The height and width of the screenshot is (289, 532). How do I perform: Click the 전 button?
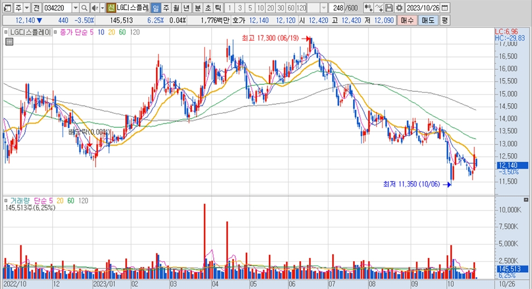[37, 8]
